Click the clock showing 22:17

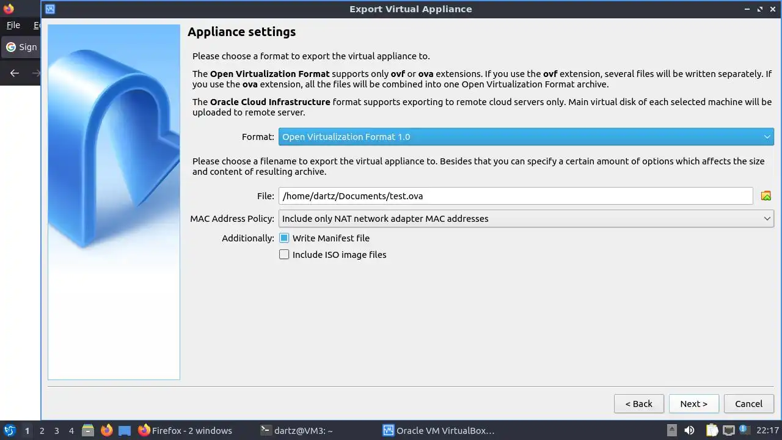767,430
